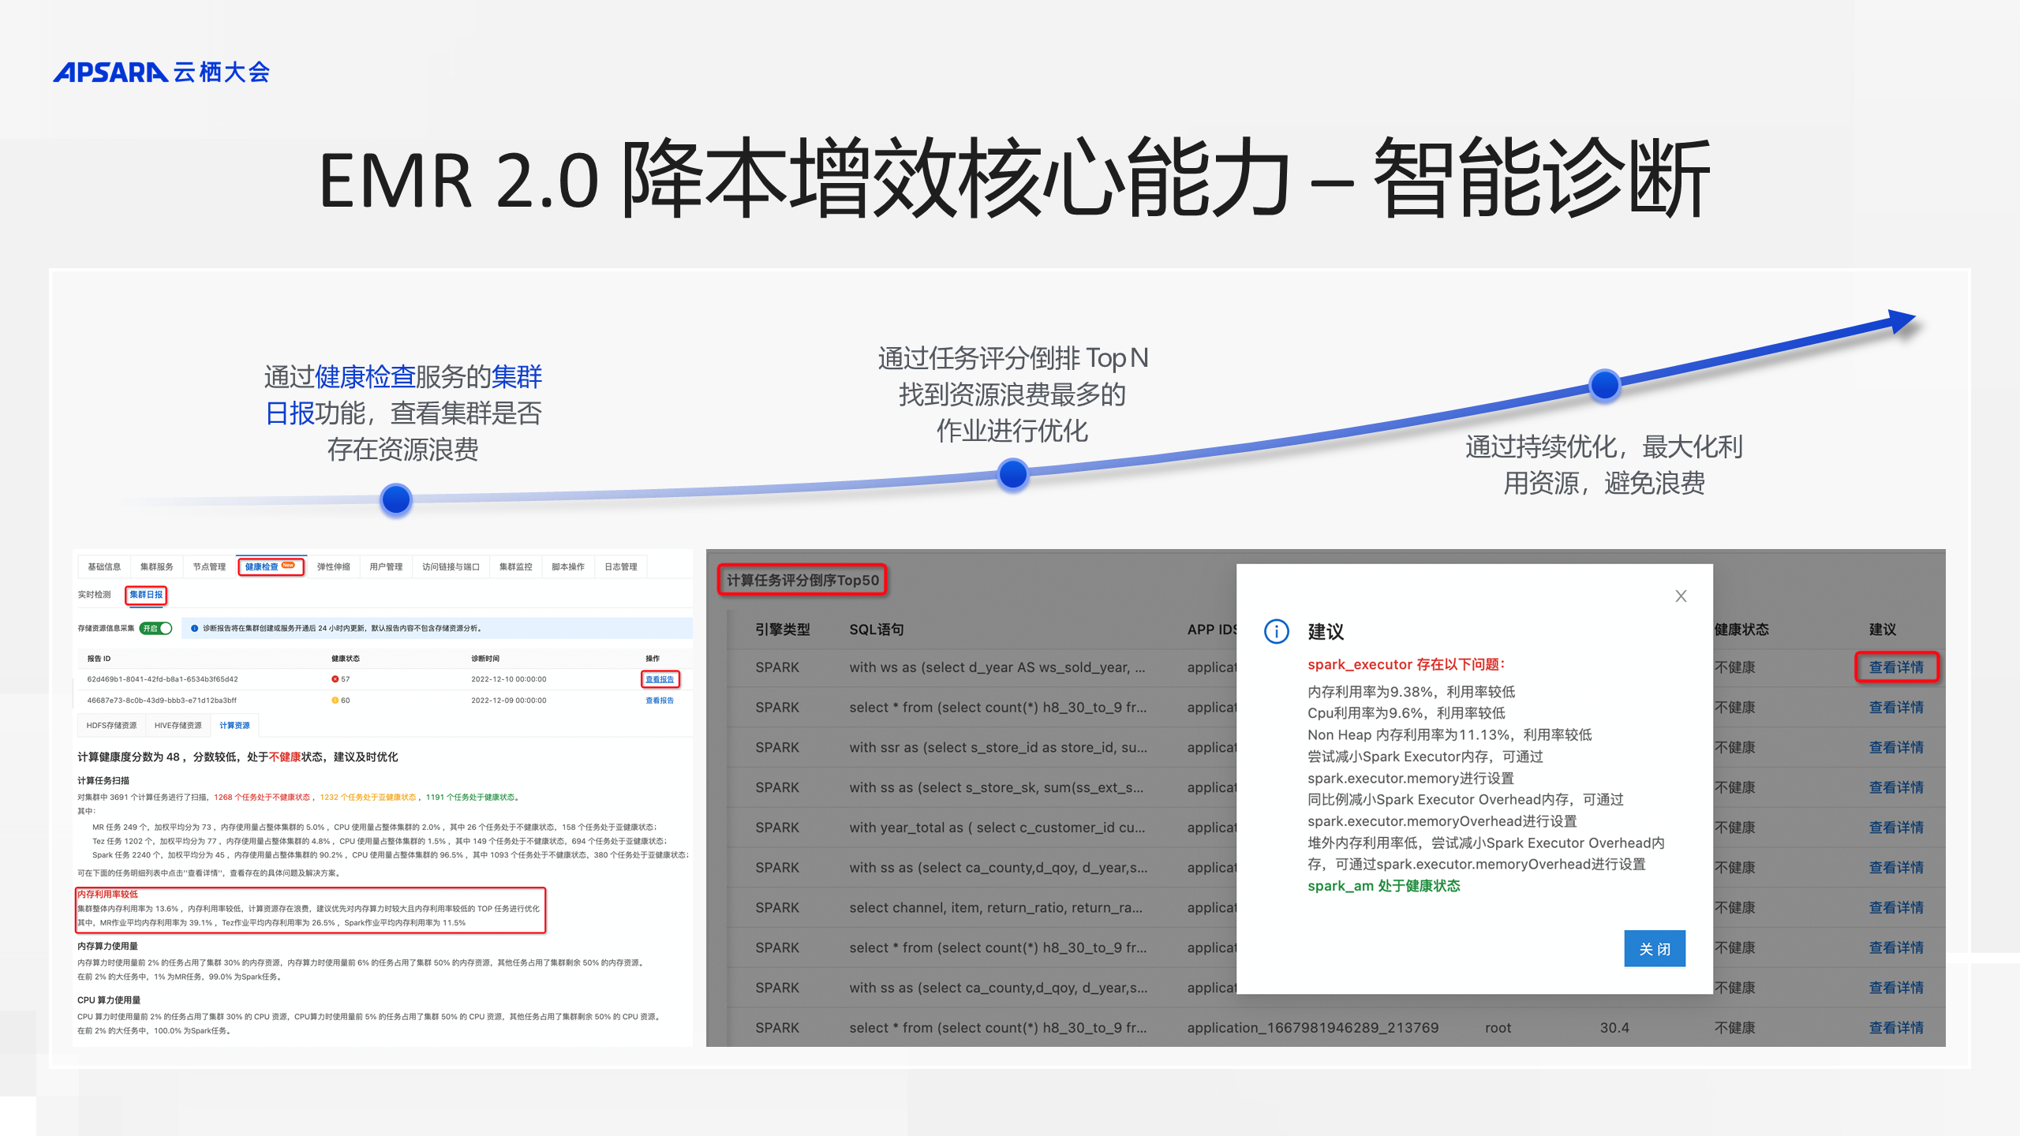Viewport: 2020px width, 1136px height.
Task: Open 查看报告 for report 62d469b1
Action: click(659, 678)
